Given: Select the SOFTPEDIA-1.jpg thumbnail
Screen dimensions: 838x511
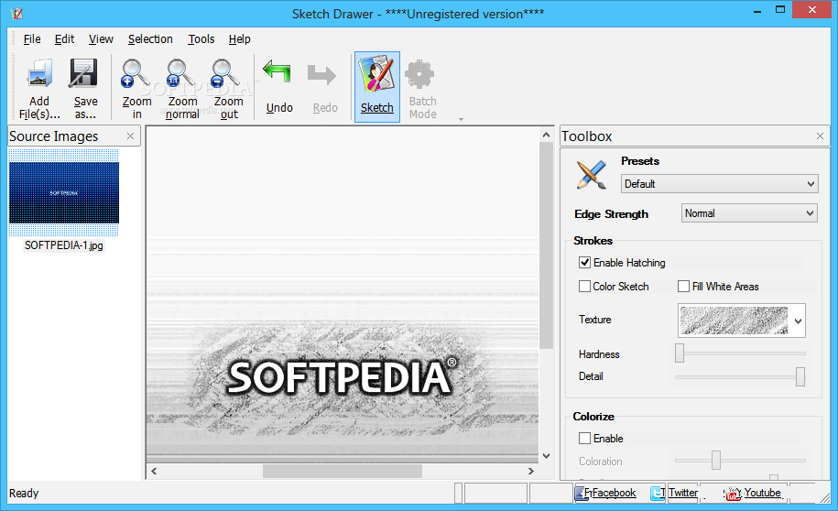Looking at the screenshot, I should [x=64, y=193].
